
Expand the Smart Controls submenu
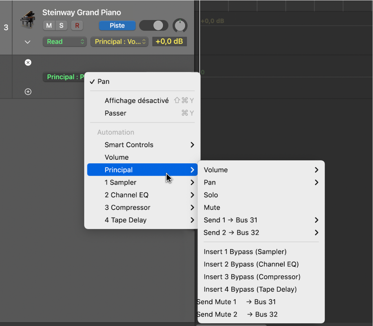142,145
